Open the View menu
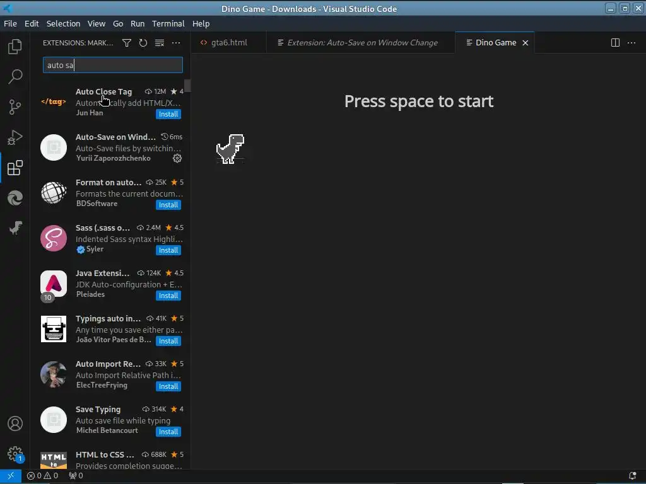Screen dimensions: 646x484 point(97,23)
